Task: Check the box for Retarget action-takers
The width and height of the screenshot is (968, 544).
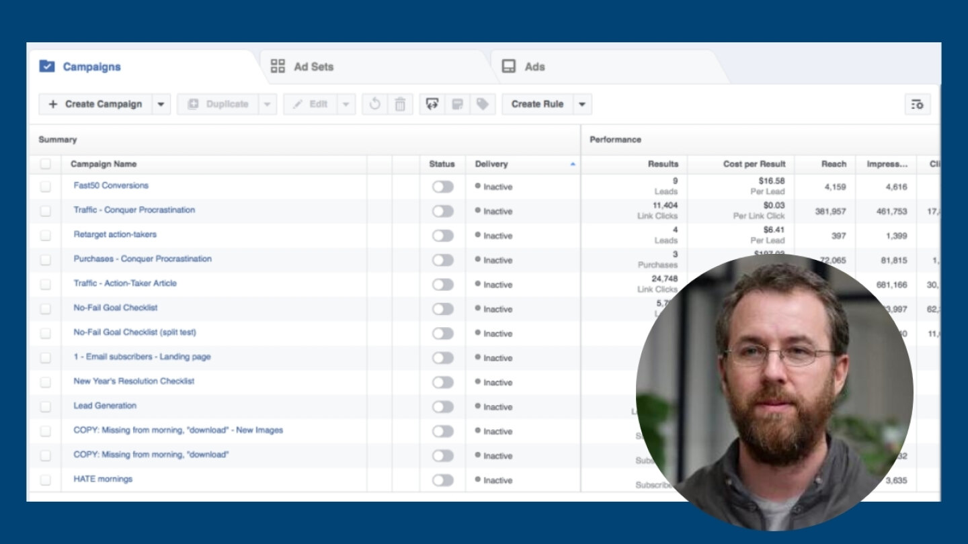Action: (x=45, y=236)
